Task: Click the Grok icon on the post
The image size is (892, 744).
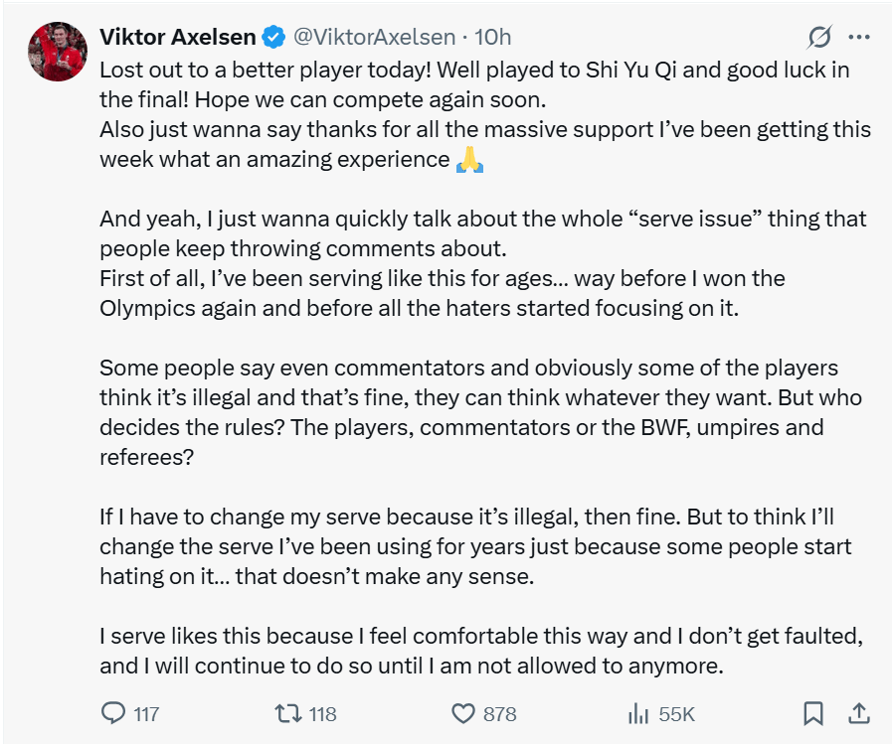Action: coord(819,38)
